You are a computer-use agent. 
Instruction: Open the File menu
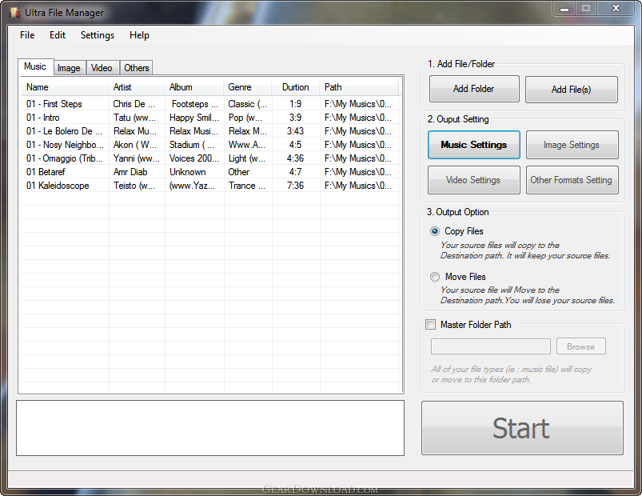[27, 35]
